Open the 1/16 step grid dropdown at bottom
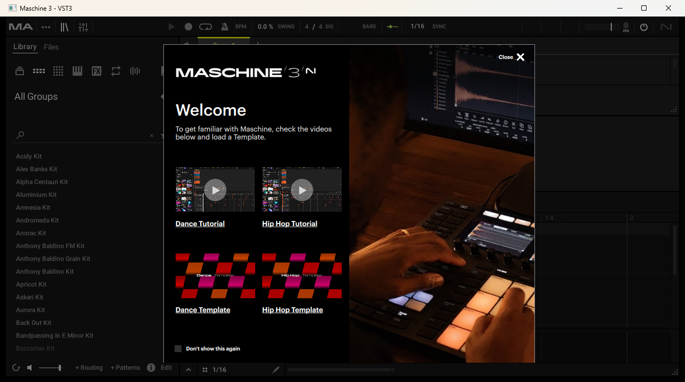 click(x=215, y=370)
